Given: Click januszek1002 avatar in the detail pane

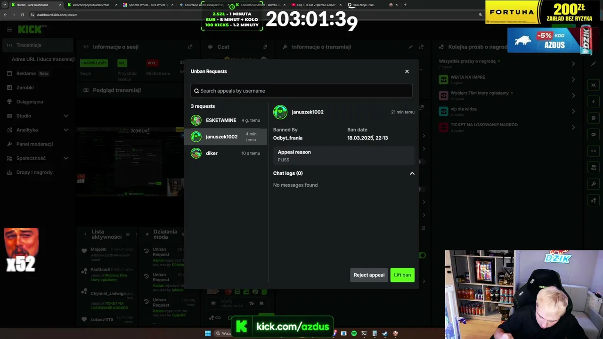Looking at the screenshot, I should tap(280, 112).
